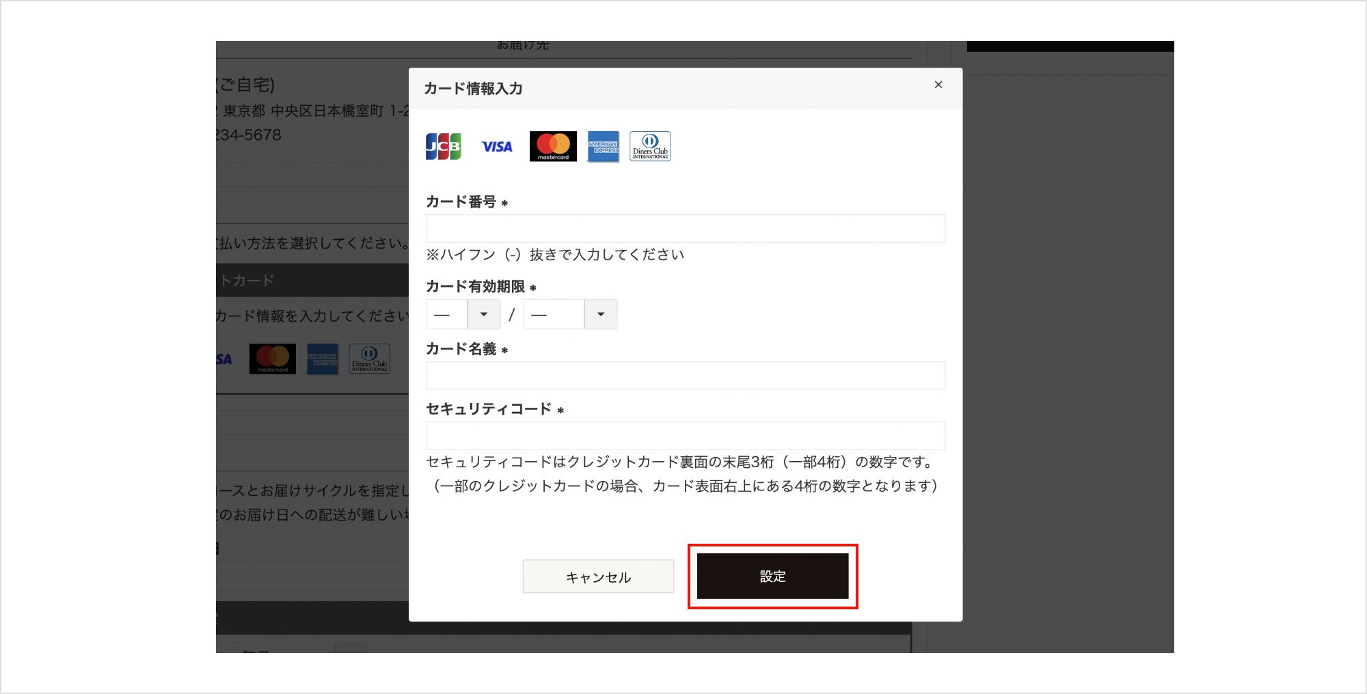Click the Diners Club logo in the dialog
The image size is (1367, 694).
650,146
